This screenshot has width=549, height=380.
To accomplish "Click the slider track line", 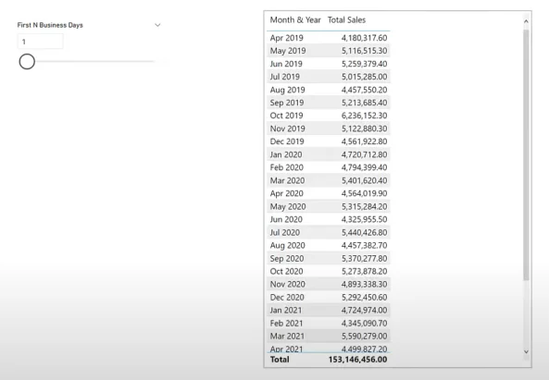I will [x=94, y=62].
